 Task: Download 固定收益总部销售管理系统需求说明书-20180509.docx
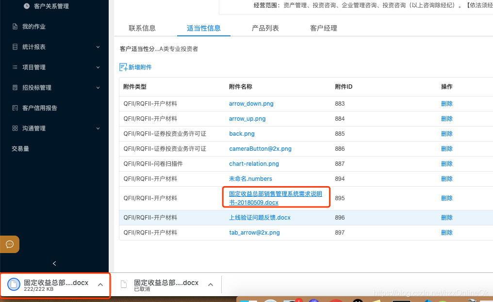(x=276, y=198)
